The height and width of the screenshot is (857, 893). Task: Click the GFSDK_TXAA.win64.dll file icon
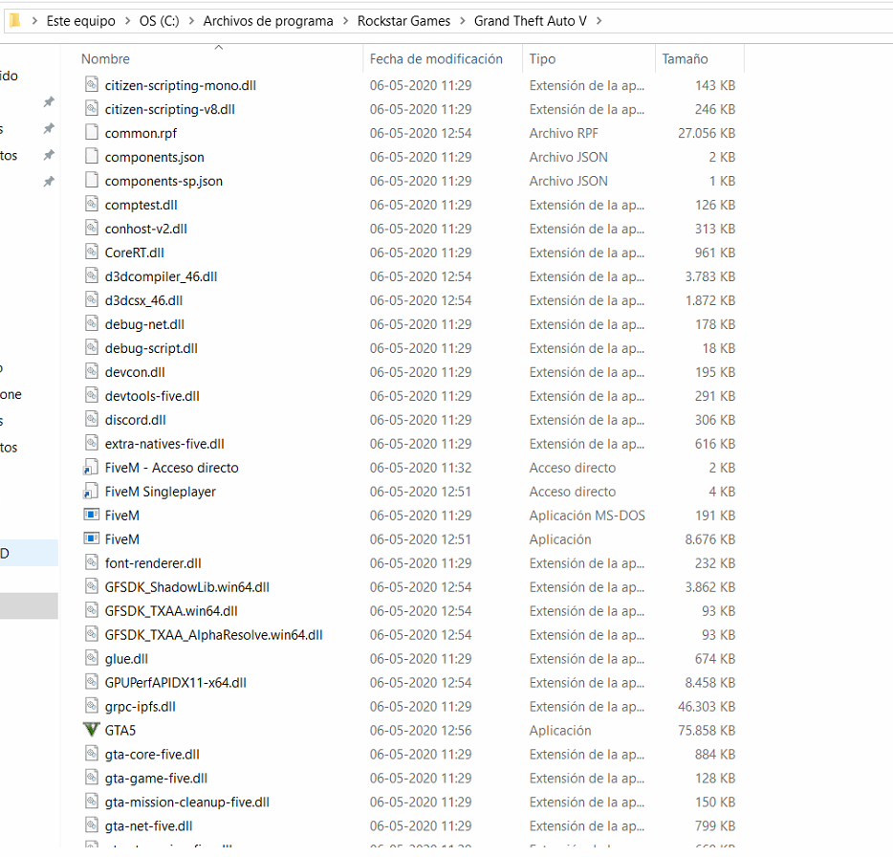pyautogui.click(x=91, y=611)
